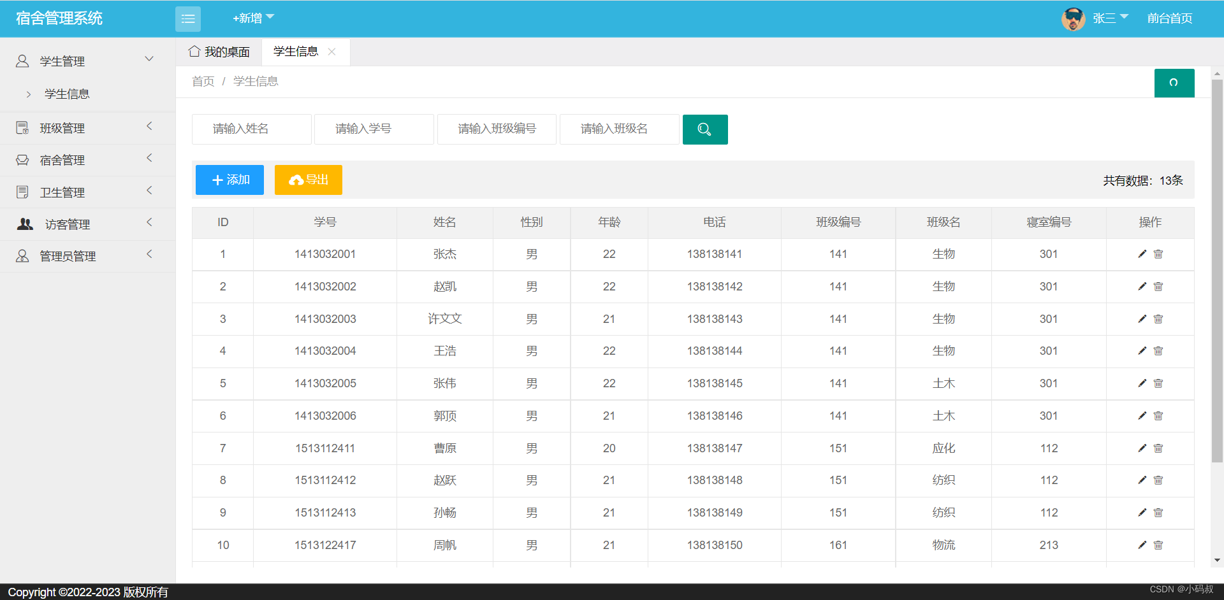Click the vertical scrollbar thumb
This screenshot has height=600, width=1224.
coord(1217,271)
